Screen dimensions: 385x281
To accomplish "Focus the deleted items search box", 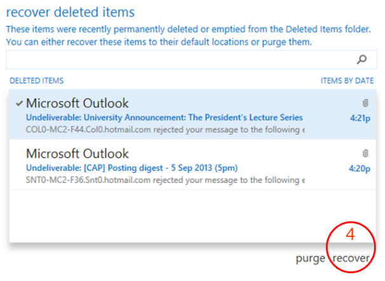I will pyautogui.click(x=178, y=60).
